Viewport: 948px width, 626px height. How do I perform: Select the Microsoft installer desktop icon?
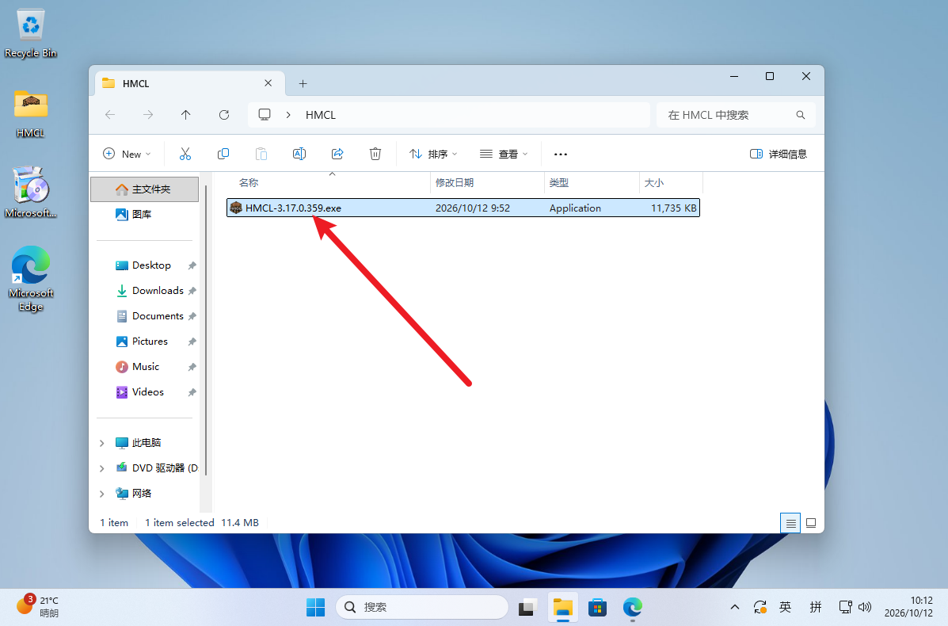(x=30, y=193)
